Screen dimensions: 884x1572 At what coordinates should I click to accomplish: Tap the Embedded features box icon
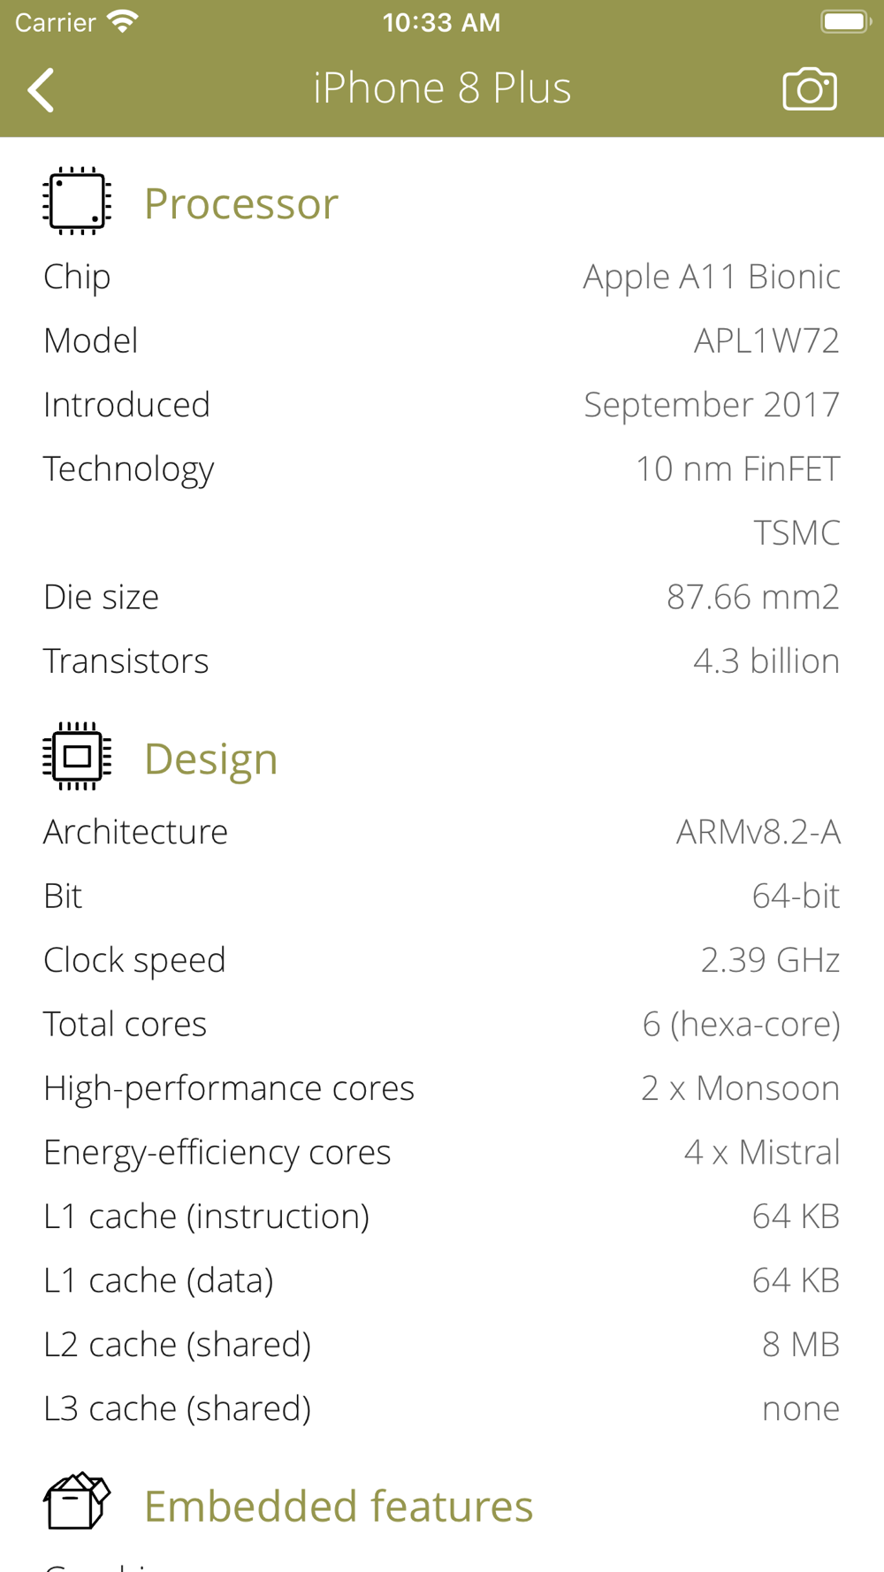click(x=77, y=1501)
